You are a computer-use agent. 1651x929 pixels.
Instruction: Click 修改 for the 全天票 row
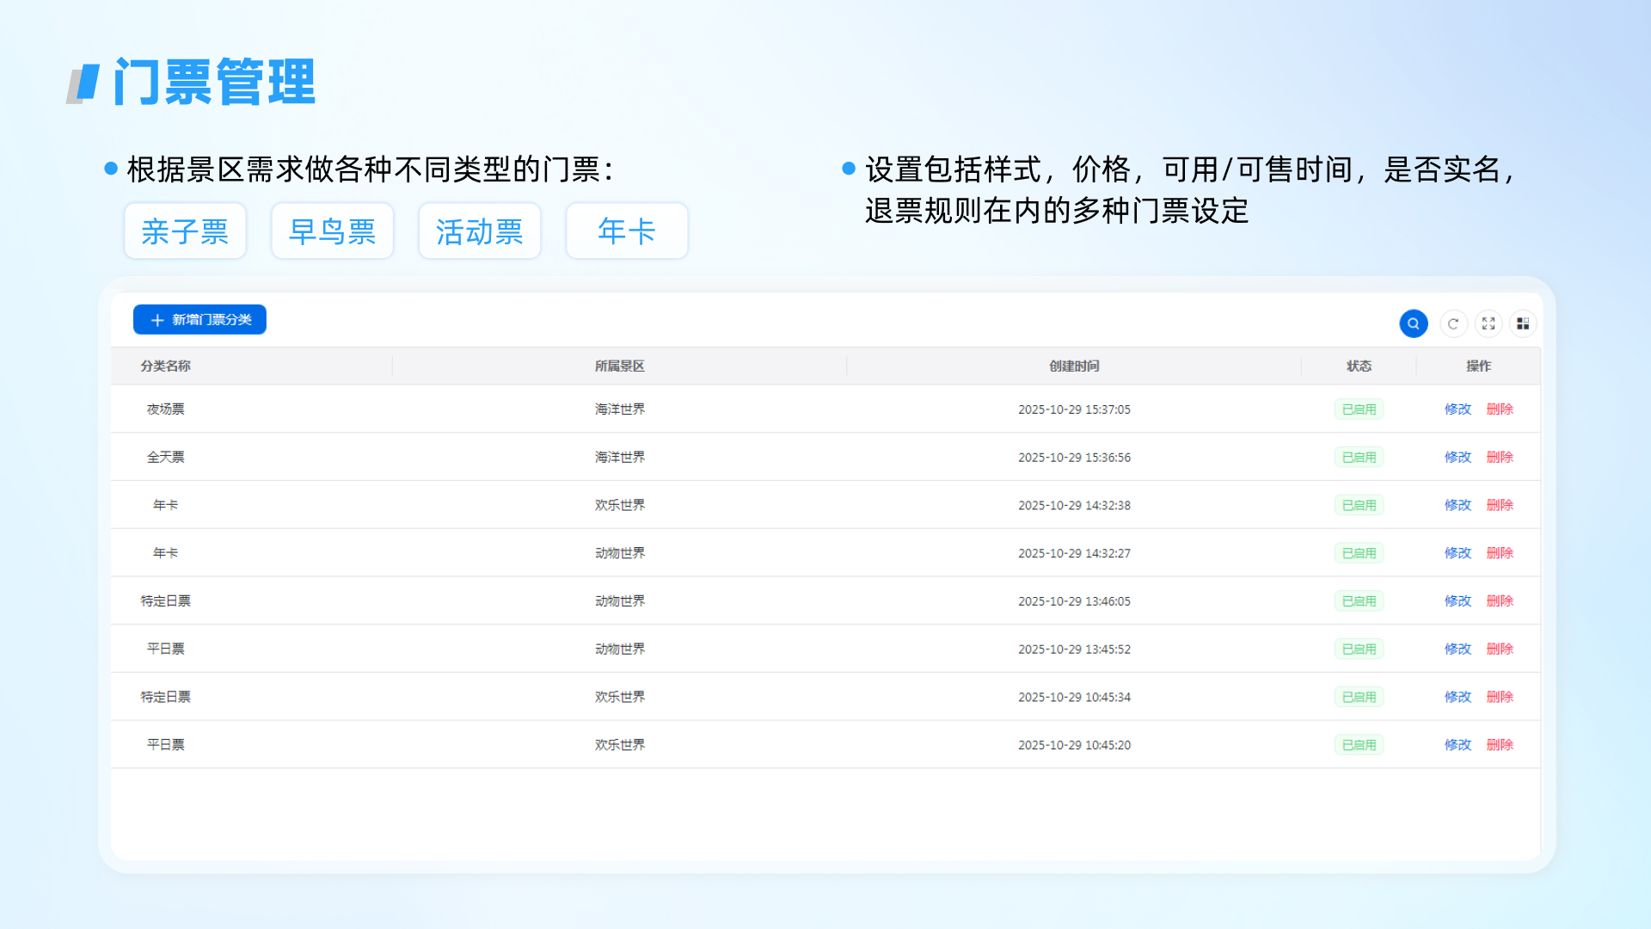pos(1458,458)
